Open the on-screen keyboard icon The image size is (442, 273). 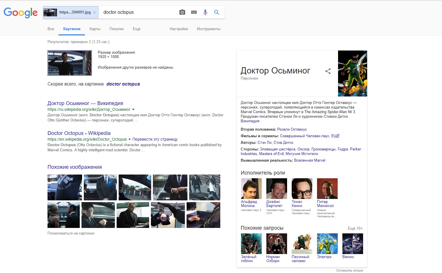click(x=194, y=12)
